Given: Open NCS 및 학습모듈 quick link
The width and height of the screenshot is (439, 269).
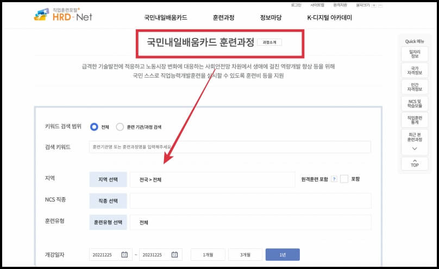Looking at the screenshot, I should pos(415,104).
